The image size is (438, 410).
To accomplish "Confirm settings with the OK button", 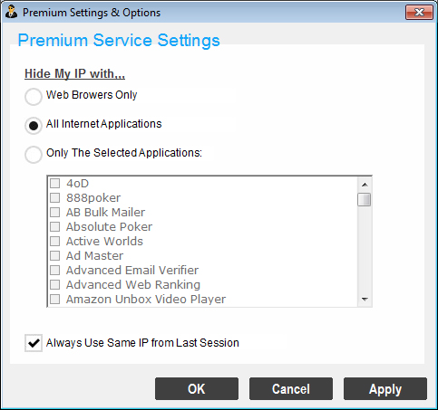I will click(x=197, y=388).
